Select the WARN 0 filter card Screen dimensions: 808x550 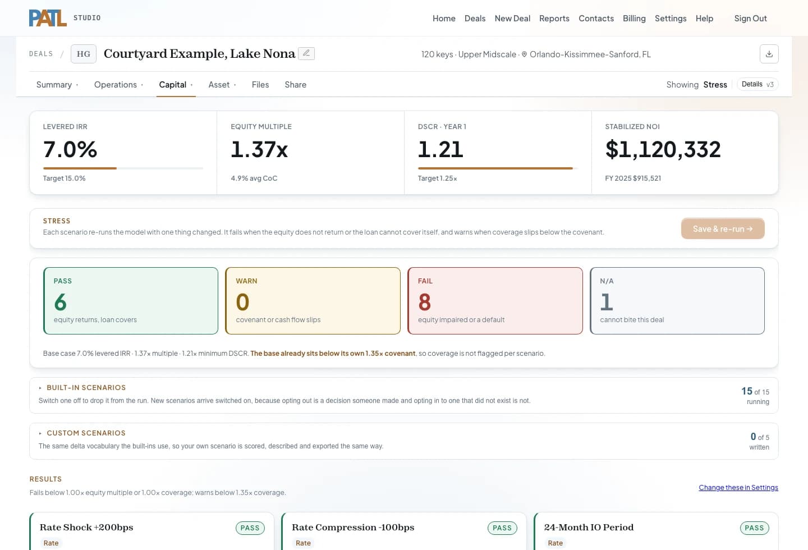pyautogui.click(x=313, y=301)
